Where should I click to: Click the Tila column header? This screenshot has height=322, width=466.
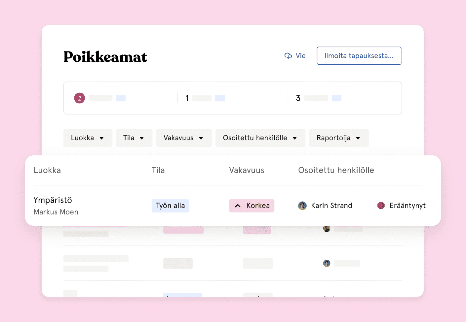158,170
